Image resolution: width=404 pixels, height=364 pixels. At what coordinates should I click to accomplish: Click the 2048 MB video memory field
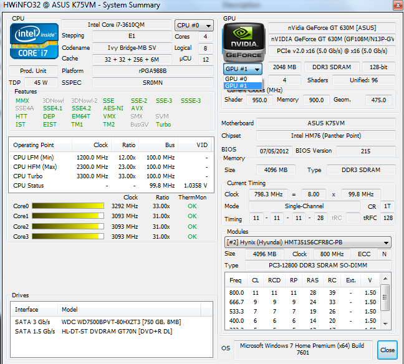click(284, 67)
